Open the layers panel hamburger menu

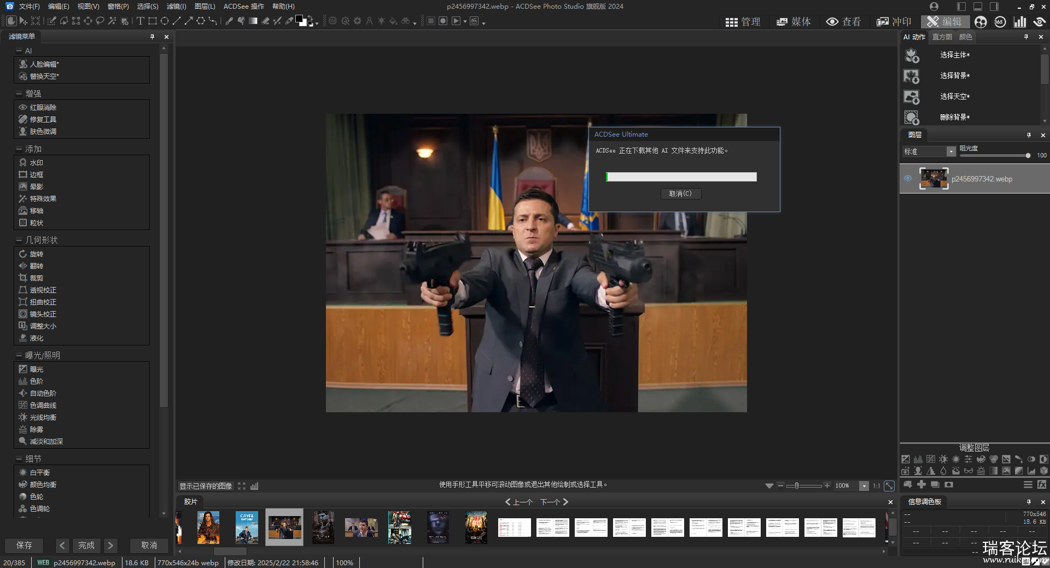coord(1028,484)
